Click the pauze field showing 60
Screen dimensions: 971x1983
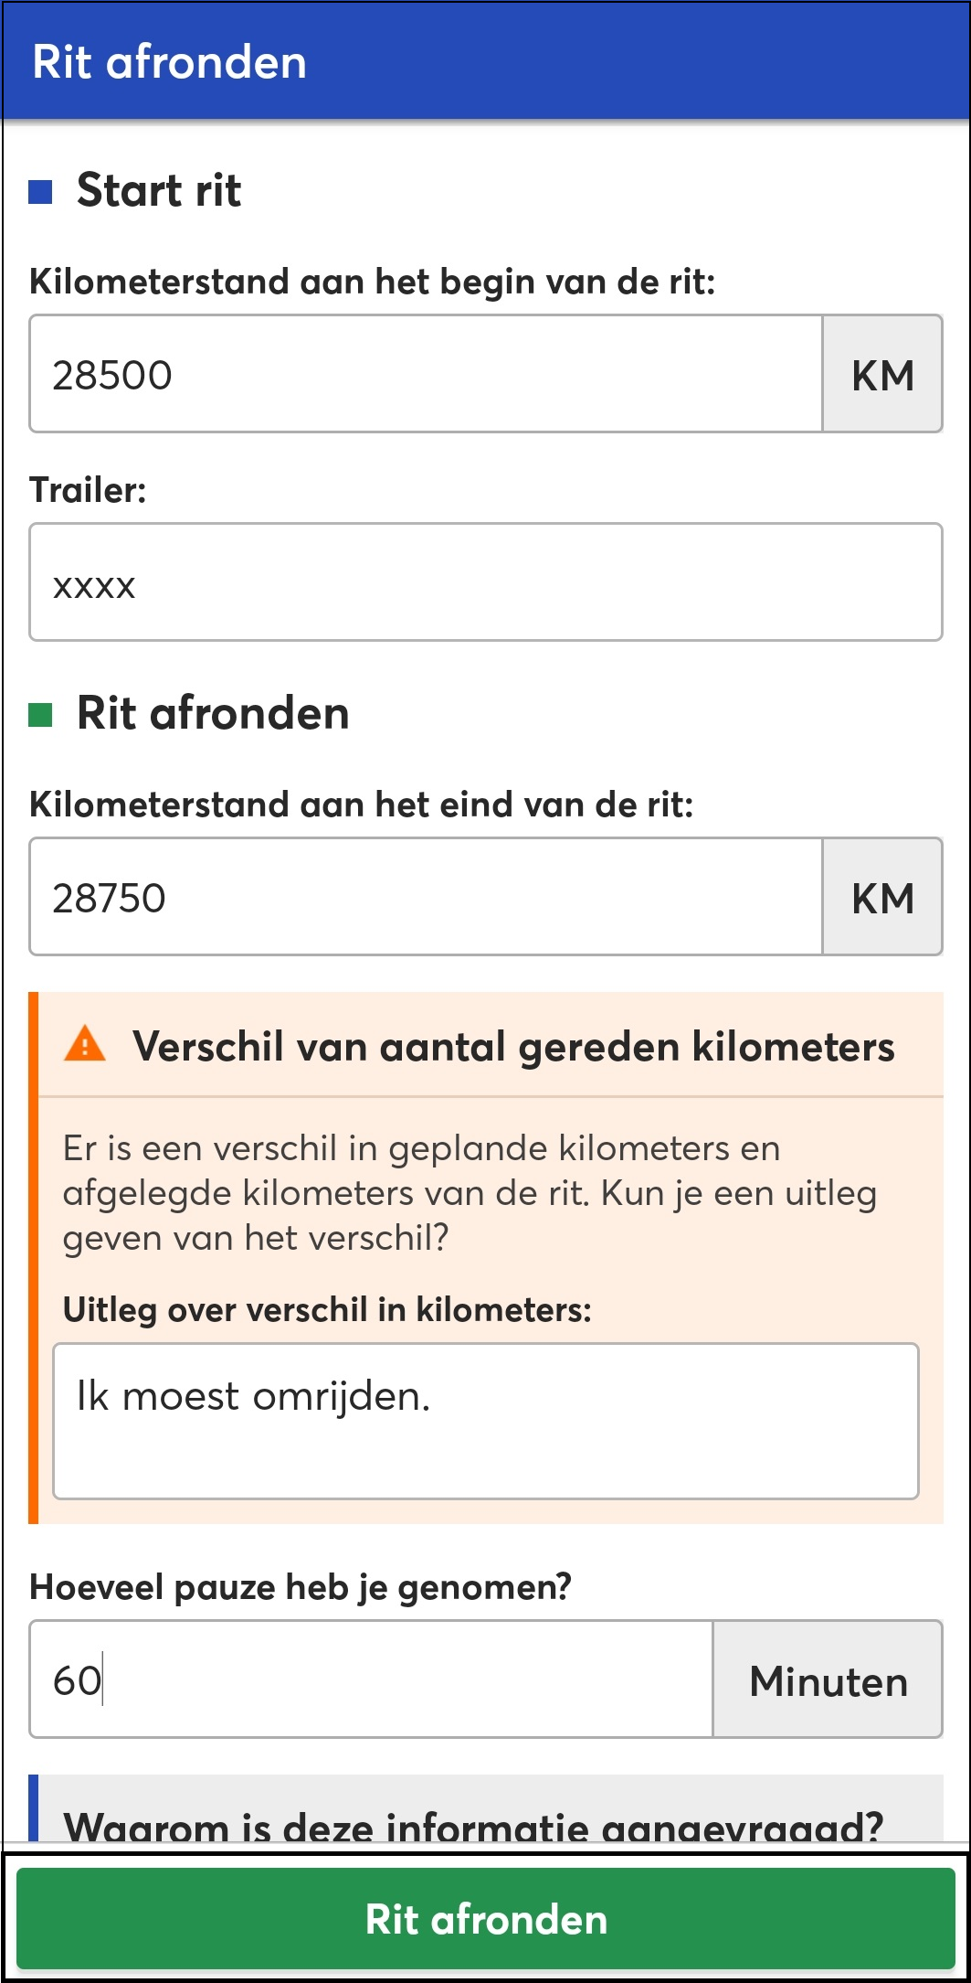pyautogui.click(x=371, y=1679)
